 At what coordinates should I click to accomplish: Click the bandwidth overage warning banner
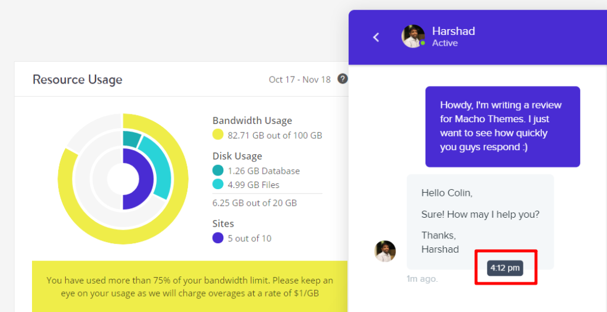tap(190, 286)
